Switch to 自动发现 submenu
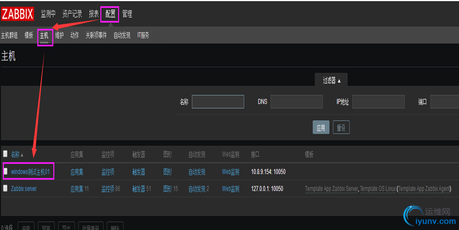 click(x=122, y=36)
